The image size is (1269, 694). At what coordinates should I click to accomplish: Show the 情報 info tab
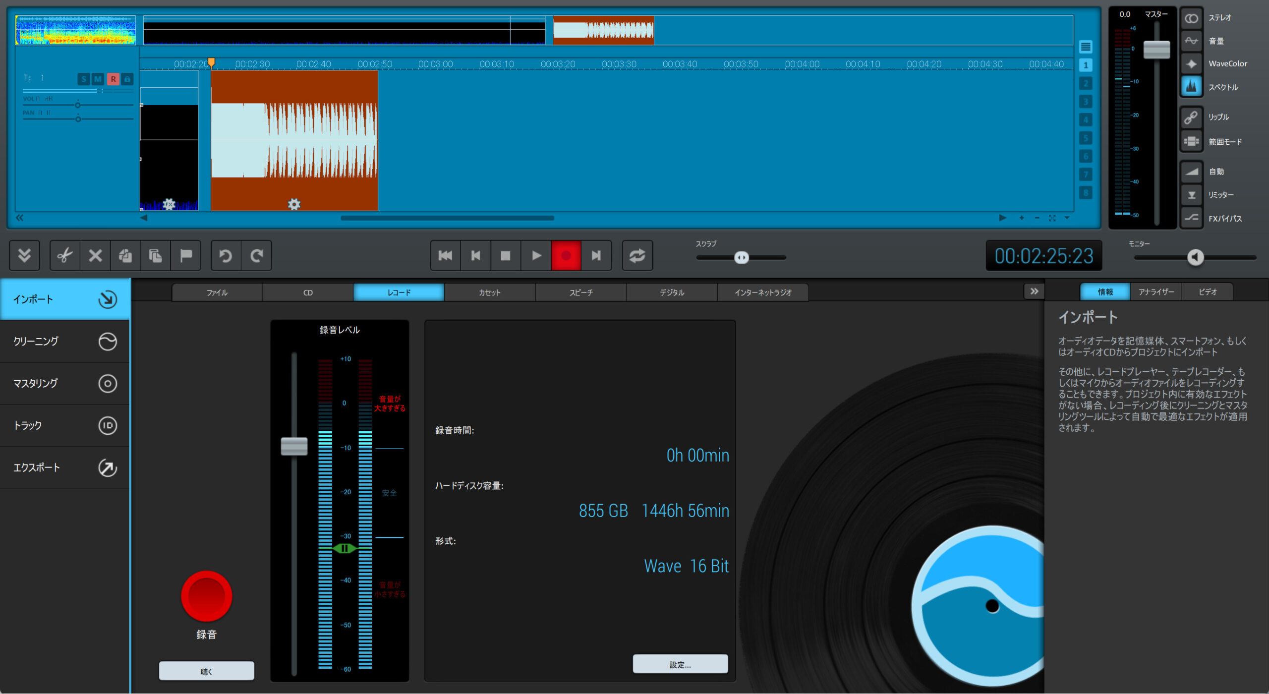point(1105,292)
